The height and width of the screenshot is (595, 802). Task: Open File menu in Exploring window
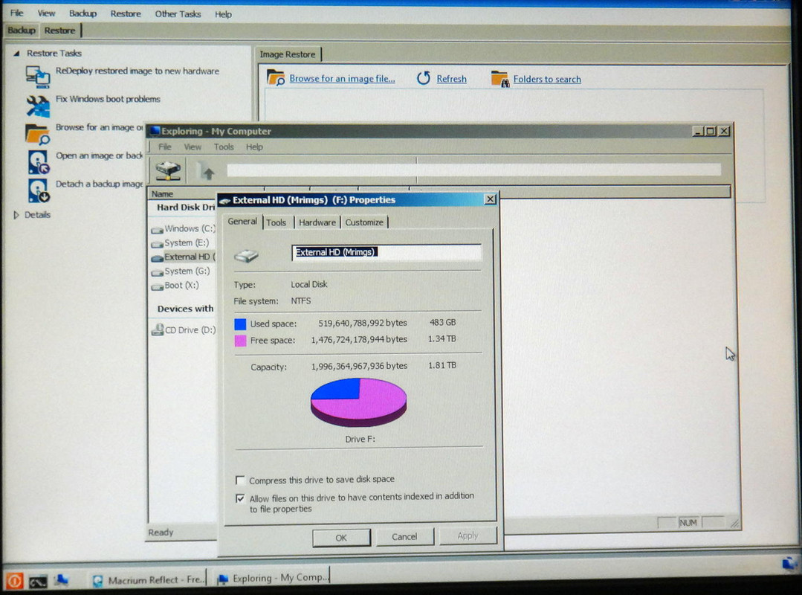coord(165,147)
